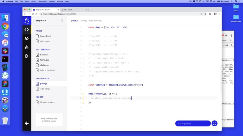Open a new browser tab with plus
The image size is (243, 136).
click(x=91, y=10)
